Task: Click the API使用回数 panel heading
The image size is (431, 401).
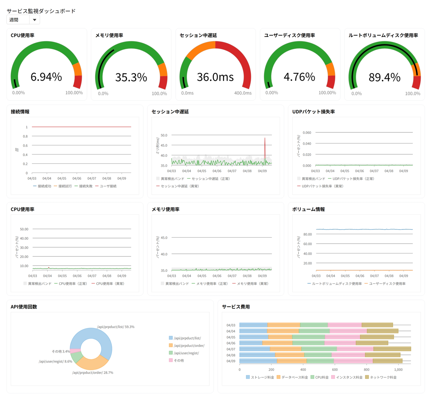Action: (x=24, y=307)
